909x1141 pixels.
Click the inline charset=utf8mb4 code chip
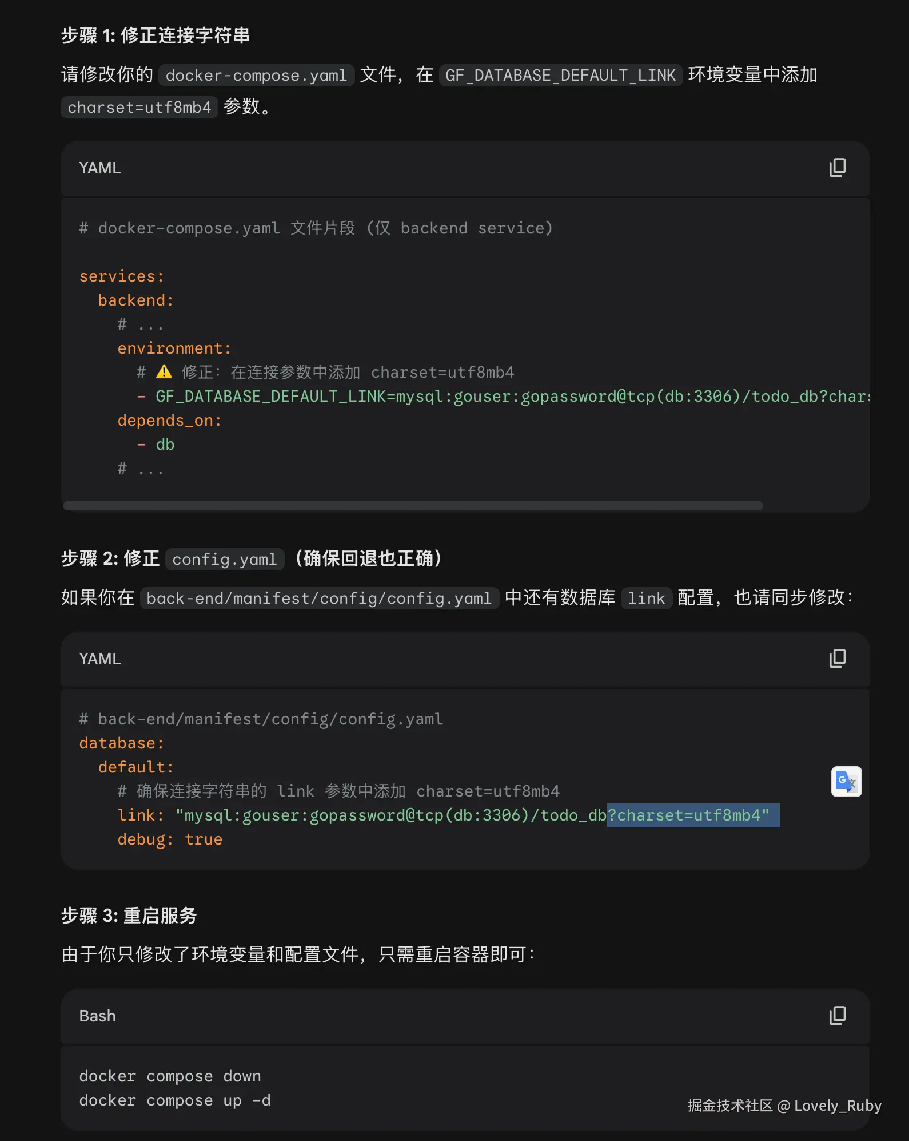point(139,108)
